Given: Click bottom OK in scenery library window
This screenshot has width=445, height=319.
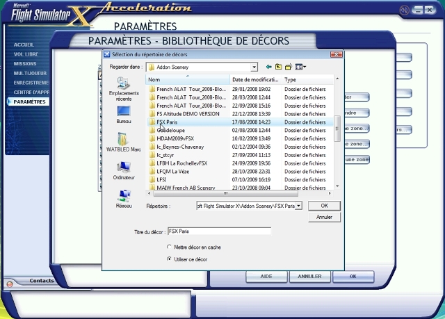Looking at the screenshot, I should pyautogui.click(x=353, y=277).
